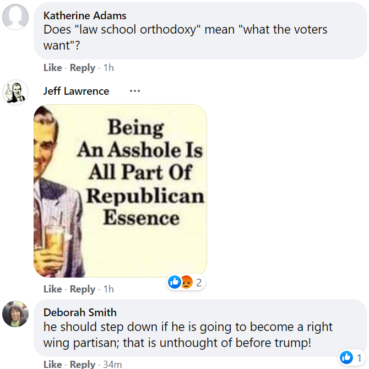Screen dimensions: 369x369
Task: Click the angry face reaction icon on the meme
Action: pos(186,283)
